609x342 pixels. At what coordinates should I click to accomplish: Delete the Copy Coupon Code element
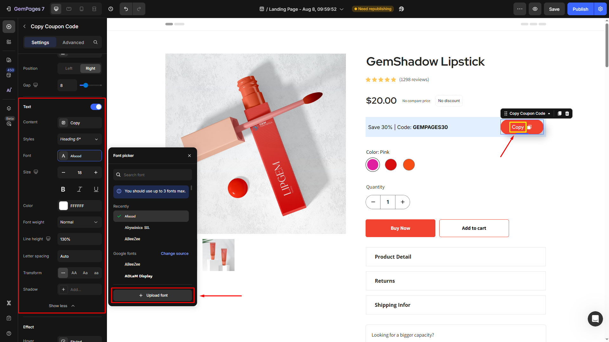pos(567,113)
